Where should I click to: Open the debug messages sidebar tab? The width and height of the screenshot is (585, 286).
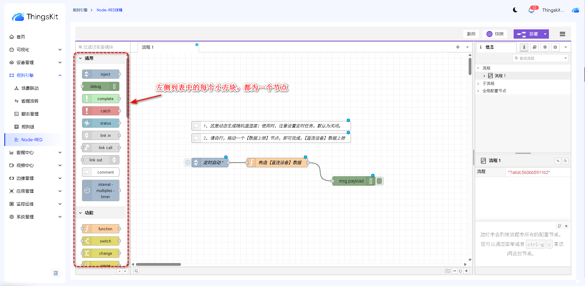pyautogui.click(x=545, y=47)
